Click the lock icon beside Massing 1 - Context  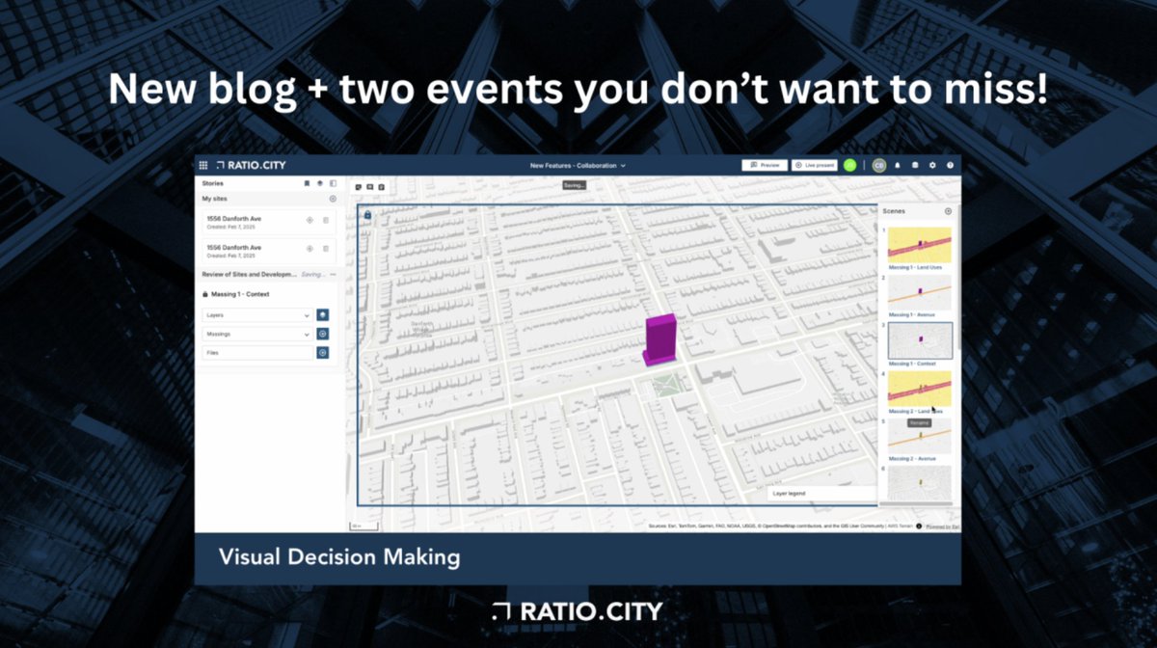(x=205, y=294)
